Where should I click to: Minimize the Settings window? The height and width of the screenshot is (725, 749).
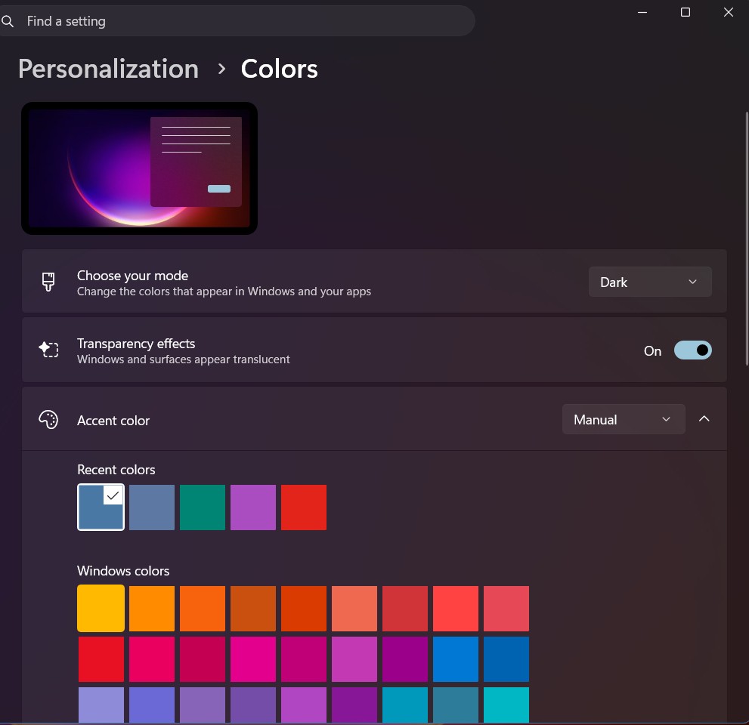(x=642, y=12)
